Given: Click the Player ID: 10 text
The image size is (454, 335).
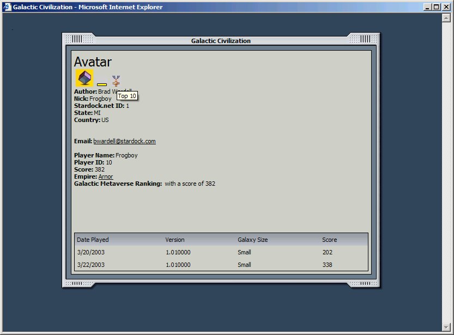Looking at the screenshot, I should (x=93, y=162).
